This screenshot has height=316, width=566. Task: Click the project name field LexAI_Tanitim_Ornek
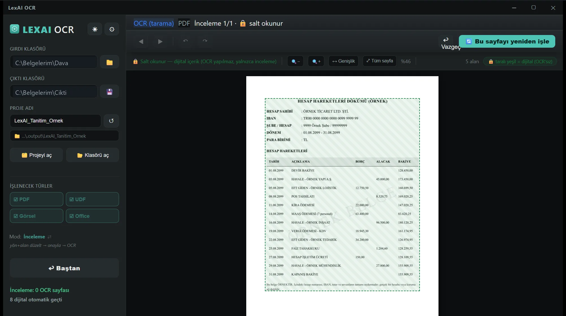(55, 121)
